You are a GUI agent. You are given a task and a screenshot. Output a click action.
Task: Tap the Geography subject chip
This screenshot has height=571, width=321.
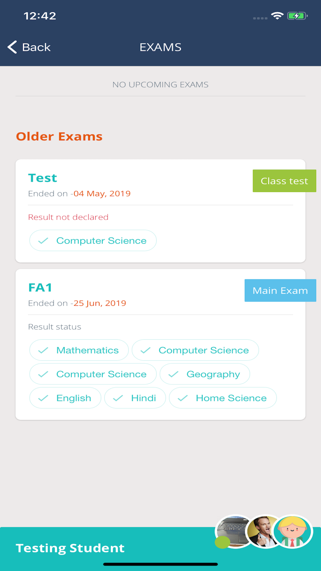tap(205, 374)
